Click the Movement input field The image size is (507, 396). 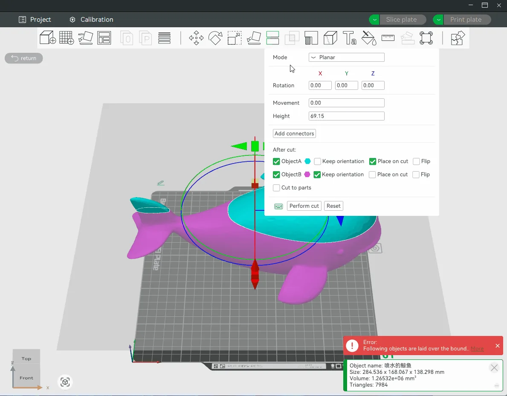coord(346,103)
